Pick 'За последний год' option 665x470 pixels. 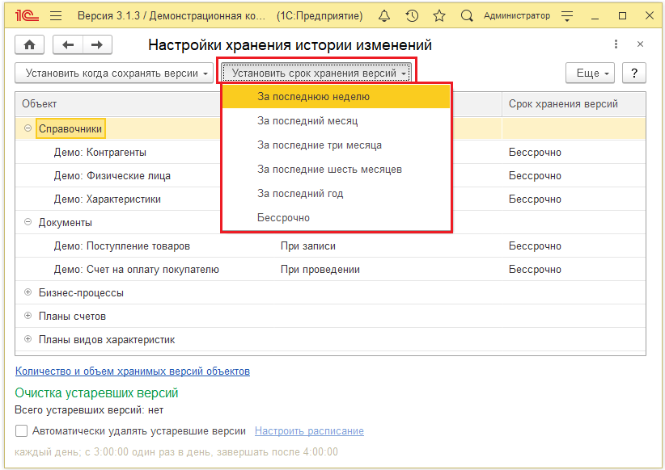[x=336, y=193]
